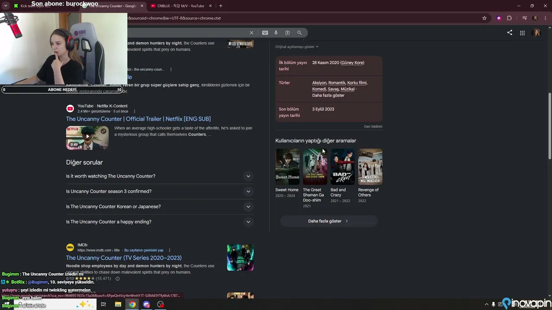Viewport: 552px width, 310px height.
Task: Open the on-screen keyboard input tool
Action: [265, 33]
